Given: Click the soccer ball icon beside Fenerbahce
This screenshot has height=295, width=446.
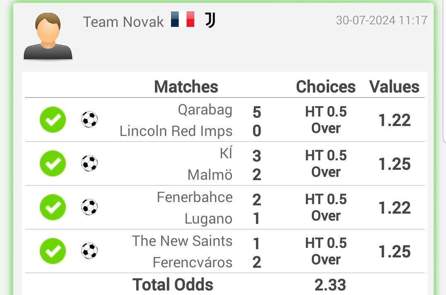Looking at the screenshot, I should [x=89, y=207].
